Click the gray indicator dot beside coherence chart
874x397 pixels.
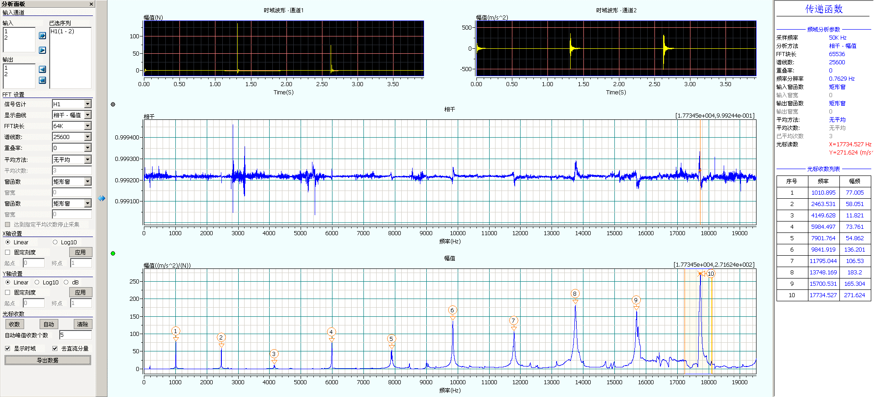tap(113, 104)
